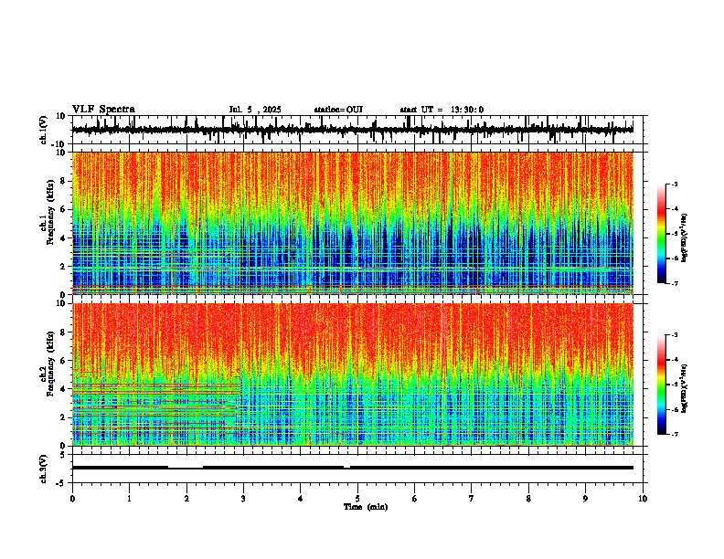Click the "ch.1(V)" waveform axis label
724x559 pixels.
(44, 130)
